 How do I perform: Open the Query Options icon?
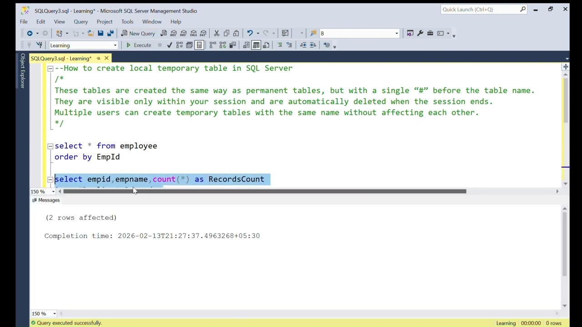190,45
